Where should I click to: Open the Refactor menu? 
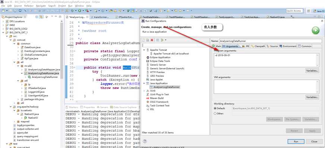click(29, 6)
